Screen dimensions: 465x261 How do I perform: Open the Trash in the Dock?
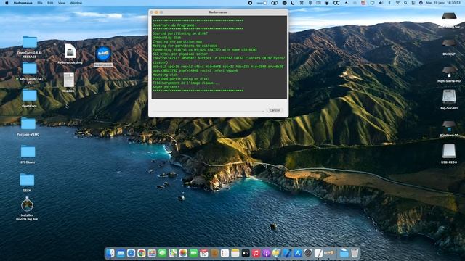point(355,253)
